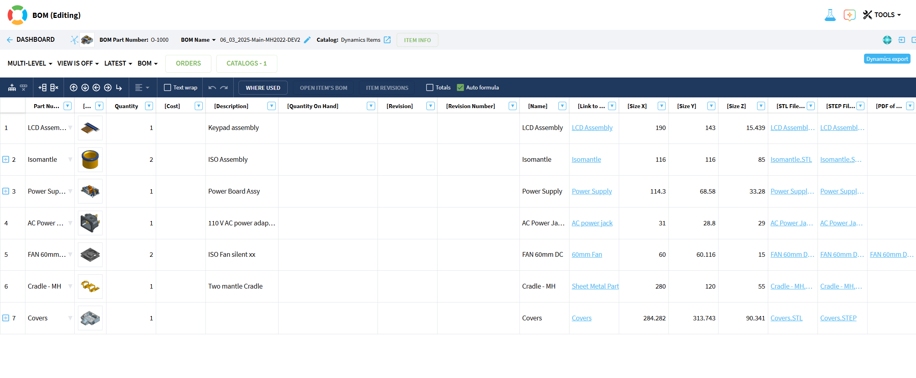Click the delete row icon in toolbar
Image resolution: width=916 pixels, height=378 pixels.
tap(54, 88)
